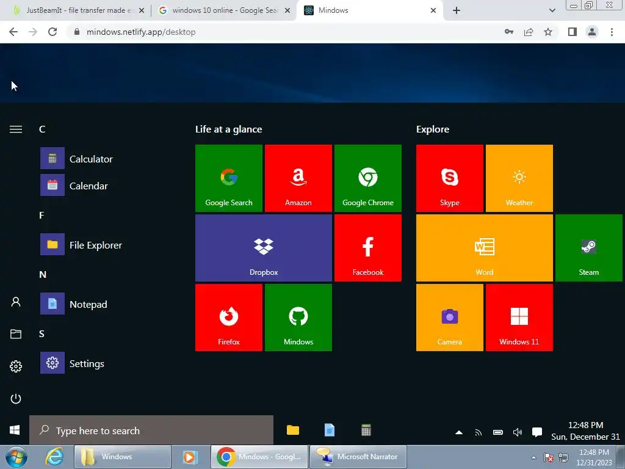
Task: Show hidden icons in Windows 7 tray
Action: (x=533, y=457)
